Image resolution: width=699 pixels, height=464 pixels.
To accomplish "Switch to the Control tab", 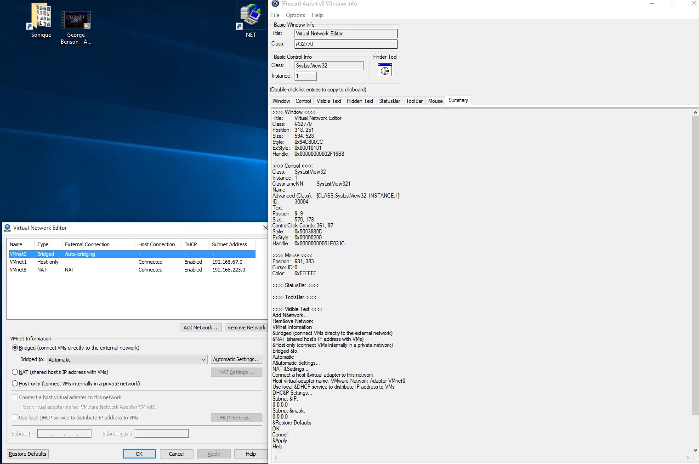I will coord(303,101).
